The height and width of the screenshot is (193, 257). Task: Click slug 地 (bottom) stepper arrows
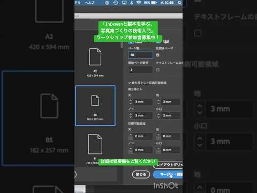tap(158, 136)
